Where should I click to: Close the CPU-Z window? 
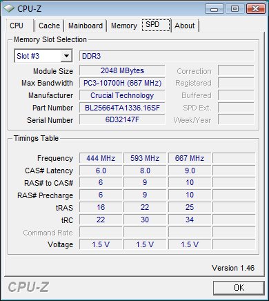(x=255, y=9)
